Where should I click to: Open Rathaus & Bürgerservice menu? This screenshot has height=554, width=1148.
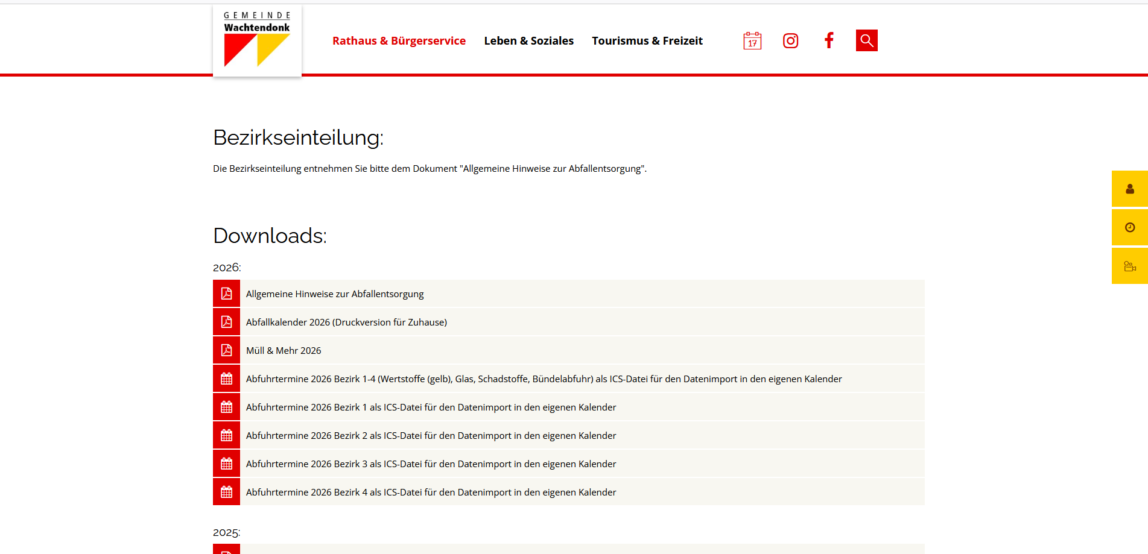coord(399,40)
